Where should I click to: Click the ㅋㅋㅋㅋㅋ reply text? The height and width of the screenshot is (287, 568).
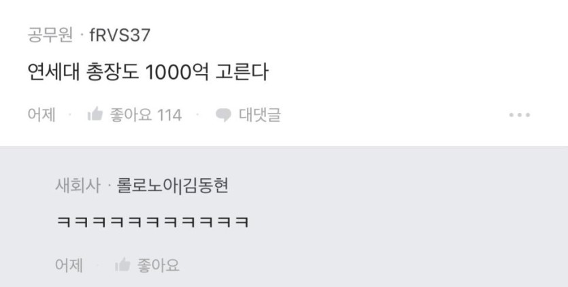point(152,222)
